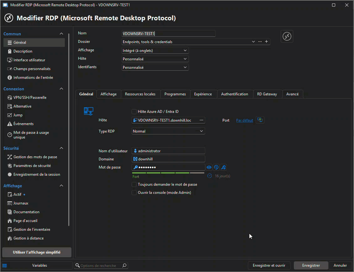Image resolution: width=354 pixels, height=272 pixels.
Task: Click the test host connection icon beside Par défaut
Action: [x=260, y=120]
